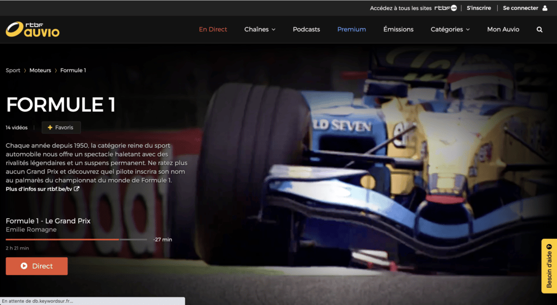The image size is (557, 305).
Task: Open the Besoin d'aide side tab
Action: pyautogui.click(x=549, y=266)
